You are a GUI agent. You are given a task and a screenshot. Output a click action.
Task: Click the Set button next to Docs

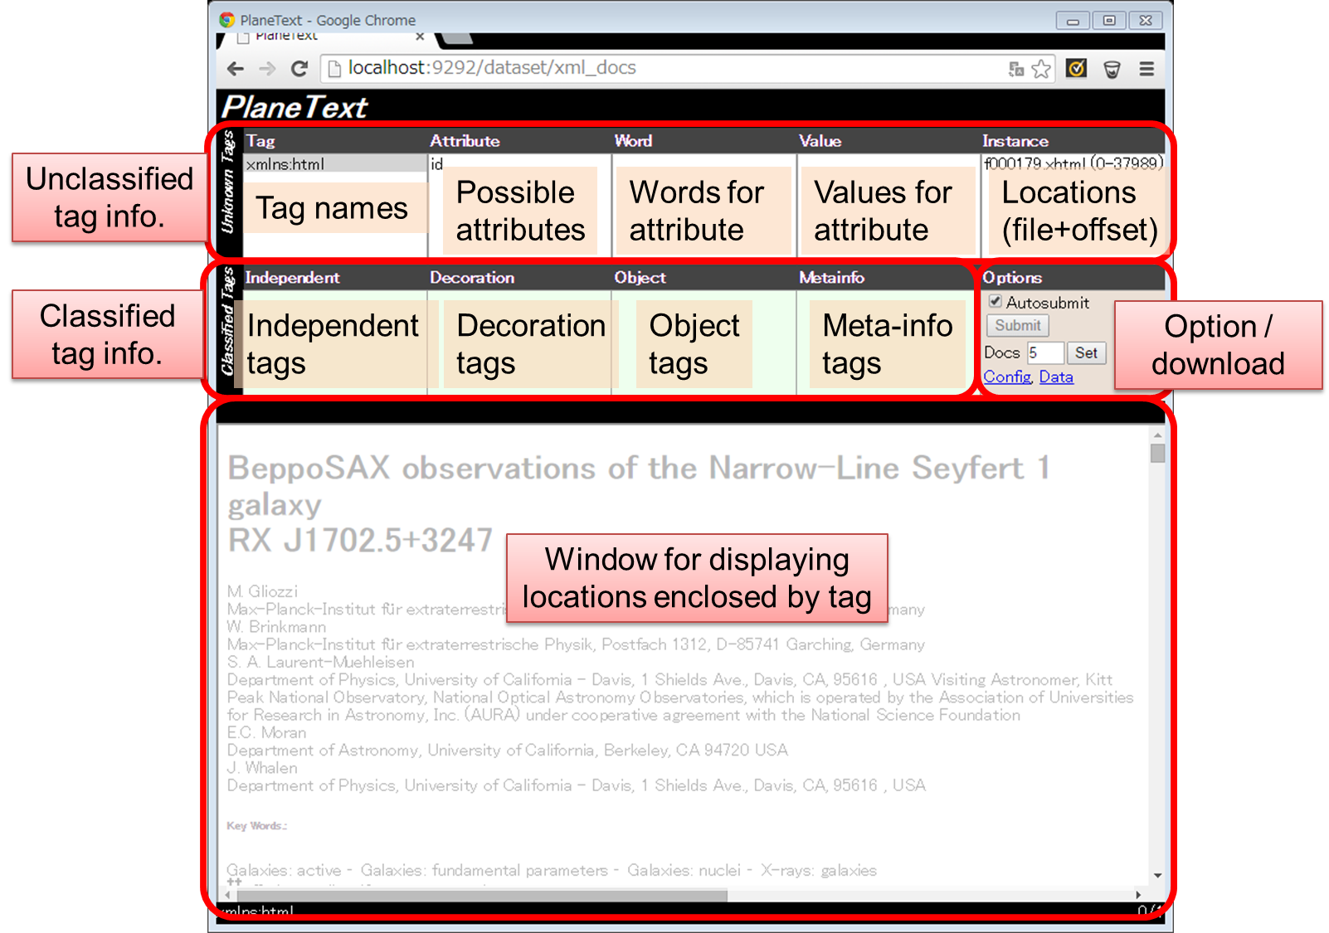1086,353
